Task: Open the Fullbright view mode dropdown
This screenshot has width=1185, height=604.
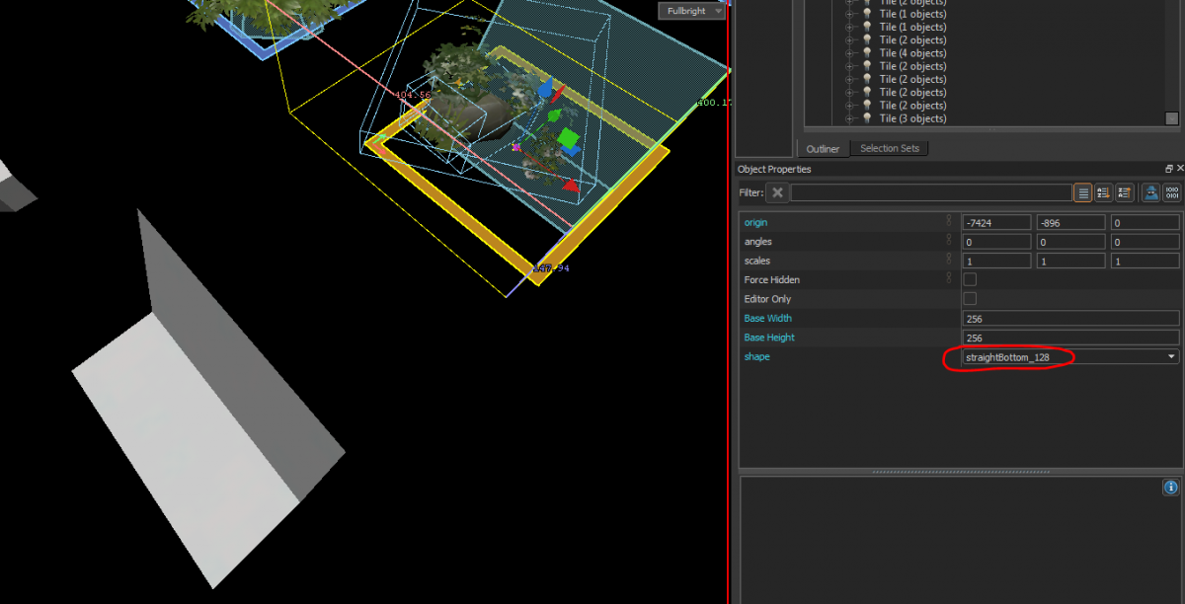Action: pyautogui.click(x=690, y=11)
